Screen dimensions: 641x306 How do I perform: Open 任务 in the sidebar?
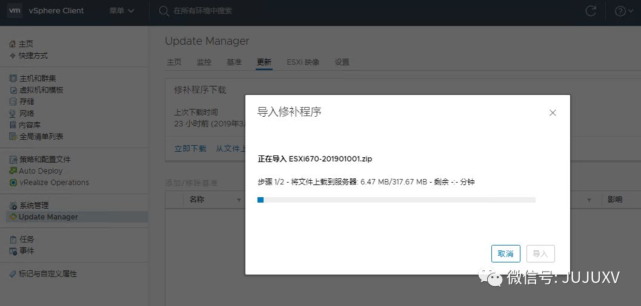tap(27, 239)
